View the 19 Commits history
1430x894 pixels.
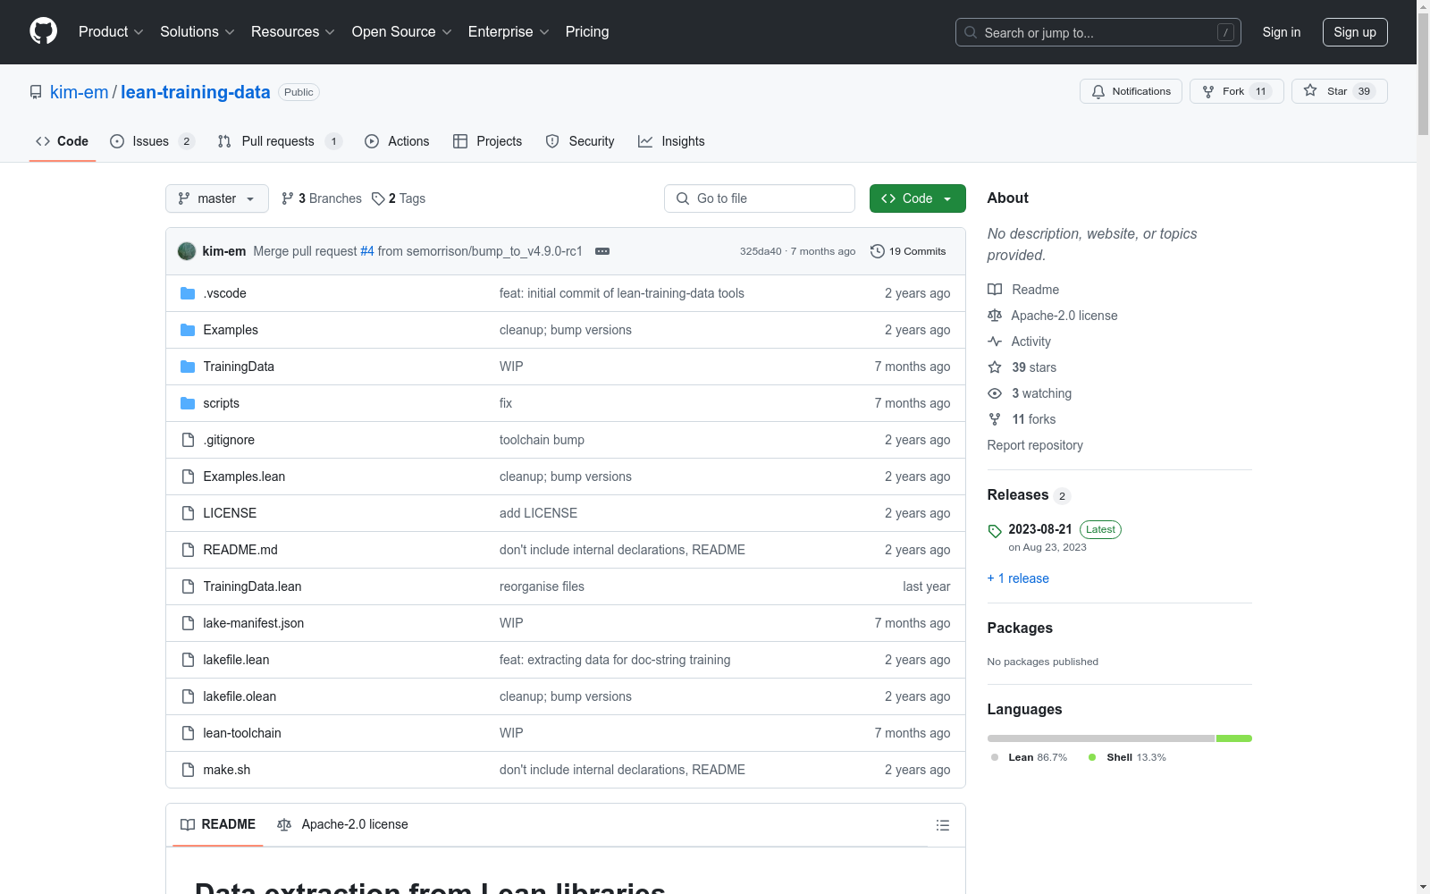tap(908, 251)
